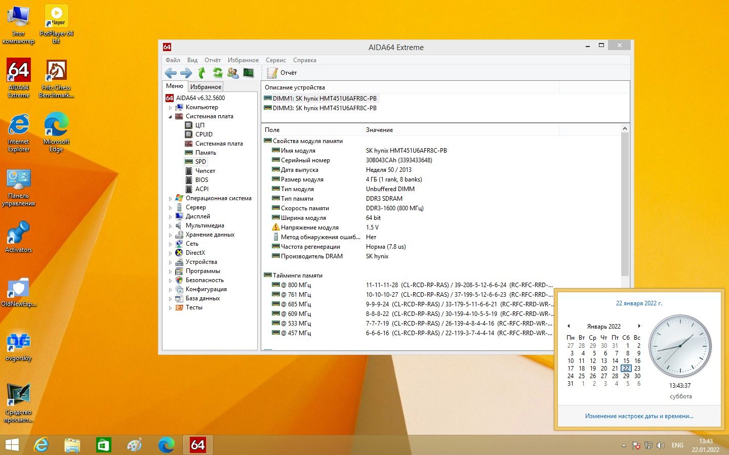
Task: Switch to the Избранное tab
Action: pos(206,87)
